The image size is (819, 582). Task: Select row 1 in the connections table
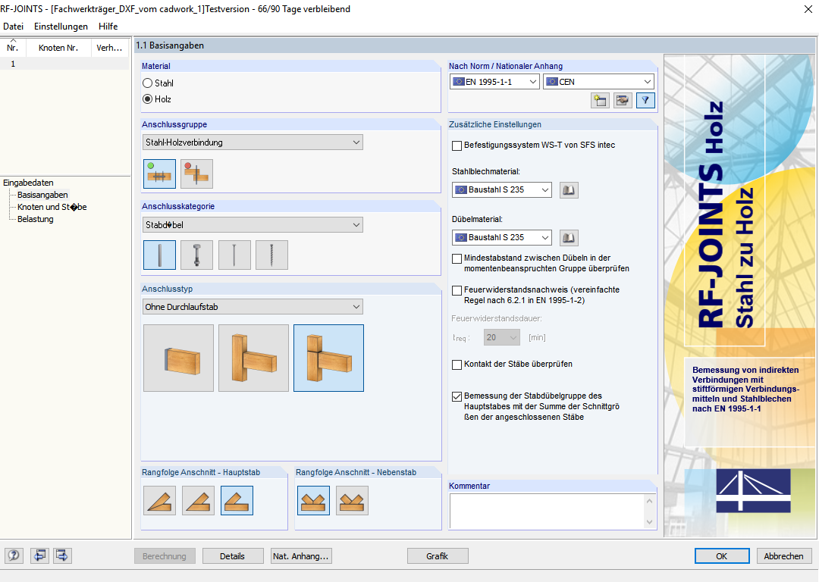[64, 64]
